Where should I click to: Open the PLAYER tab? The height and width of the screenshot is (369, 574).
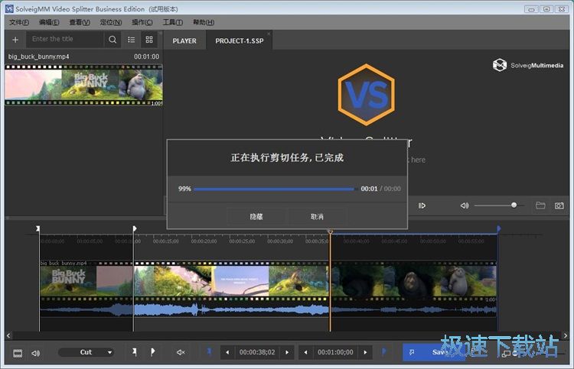click(x=184, y=41)
